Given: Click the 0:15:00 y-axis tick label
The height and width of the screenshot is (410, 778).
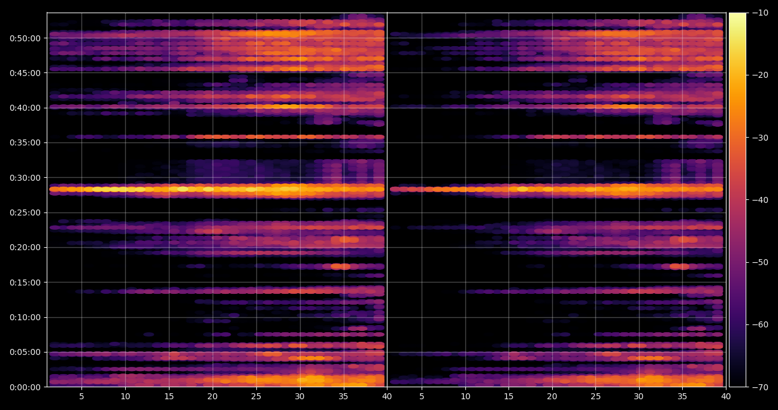Looking at the screenshot, I should [x=25, y=283].
